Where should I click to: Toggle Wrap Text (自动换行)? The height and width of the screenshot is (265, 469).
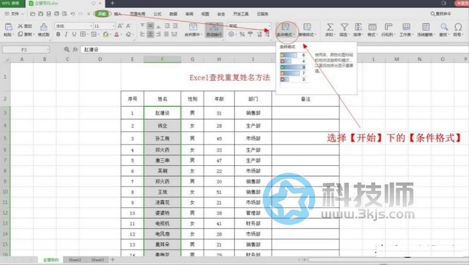214,30
